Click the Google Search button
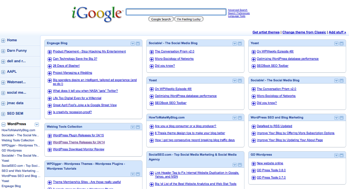 [x=161, y=19]
